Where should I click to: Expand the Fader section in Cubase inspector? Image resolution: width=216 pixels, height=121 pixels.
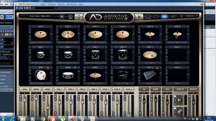(x=7, y=79)
